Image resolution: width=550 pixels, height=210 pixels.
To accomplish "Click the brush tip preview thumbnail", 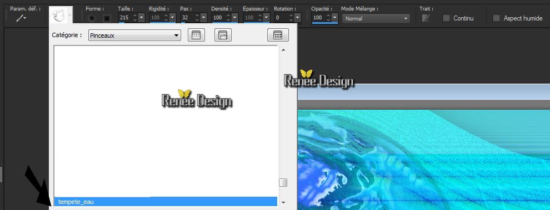I will 58,15.
